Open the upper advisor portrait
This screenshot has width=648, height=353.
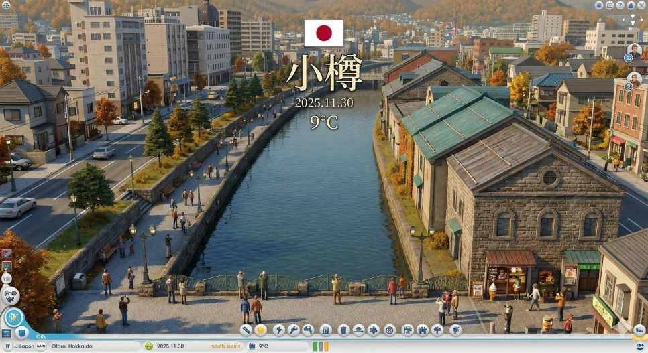tap(634, 51)
